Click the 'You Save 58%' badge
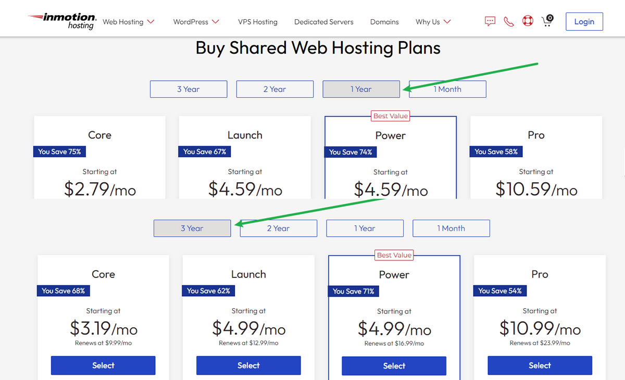Screen dimensions: 625x380 496,151
